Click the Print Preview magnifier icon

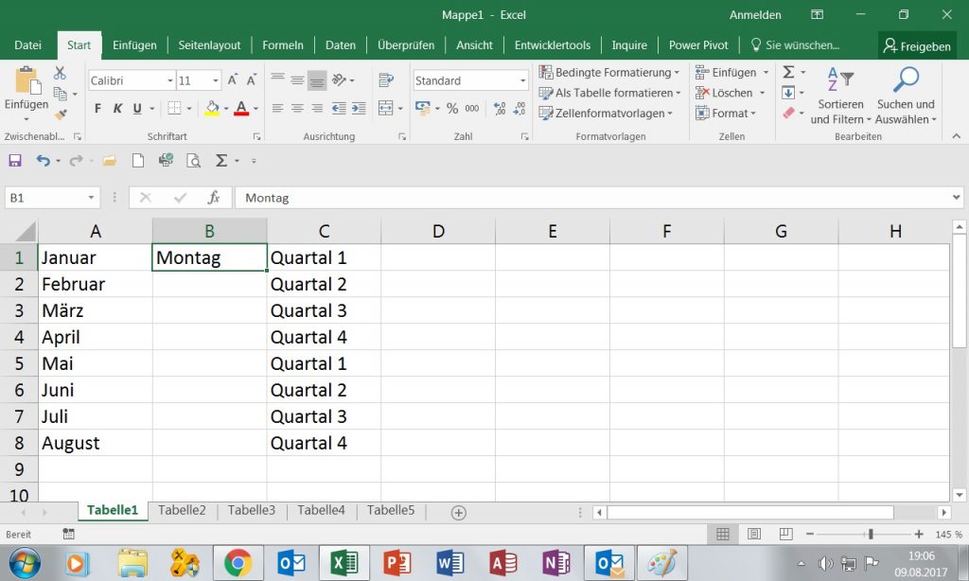[193, 161]
